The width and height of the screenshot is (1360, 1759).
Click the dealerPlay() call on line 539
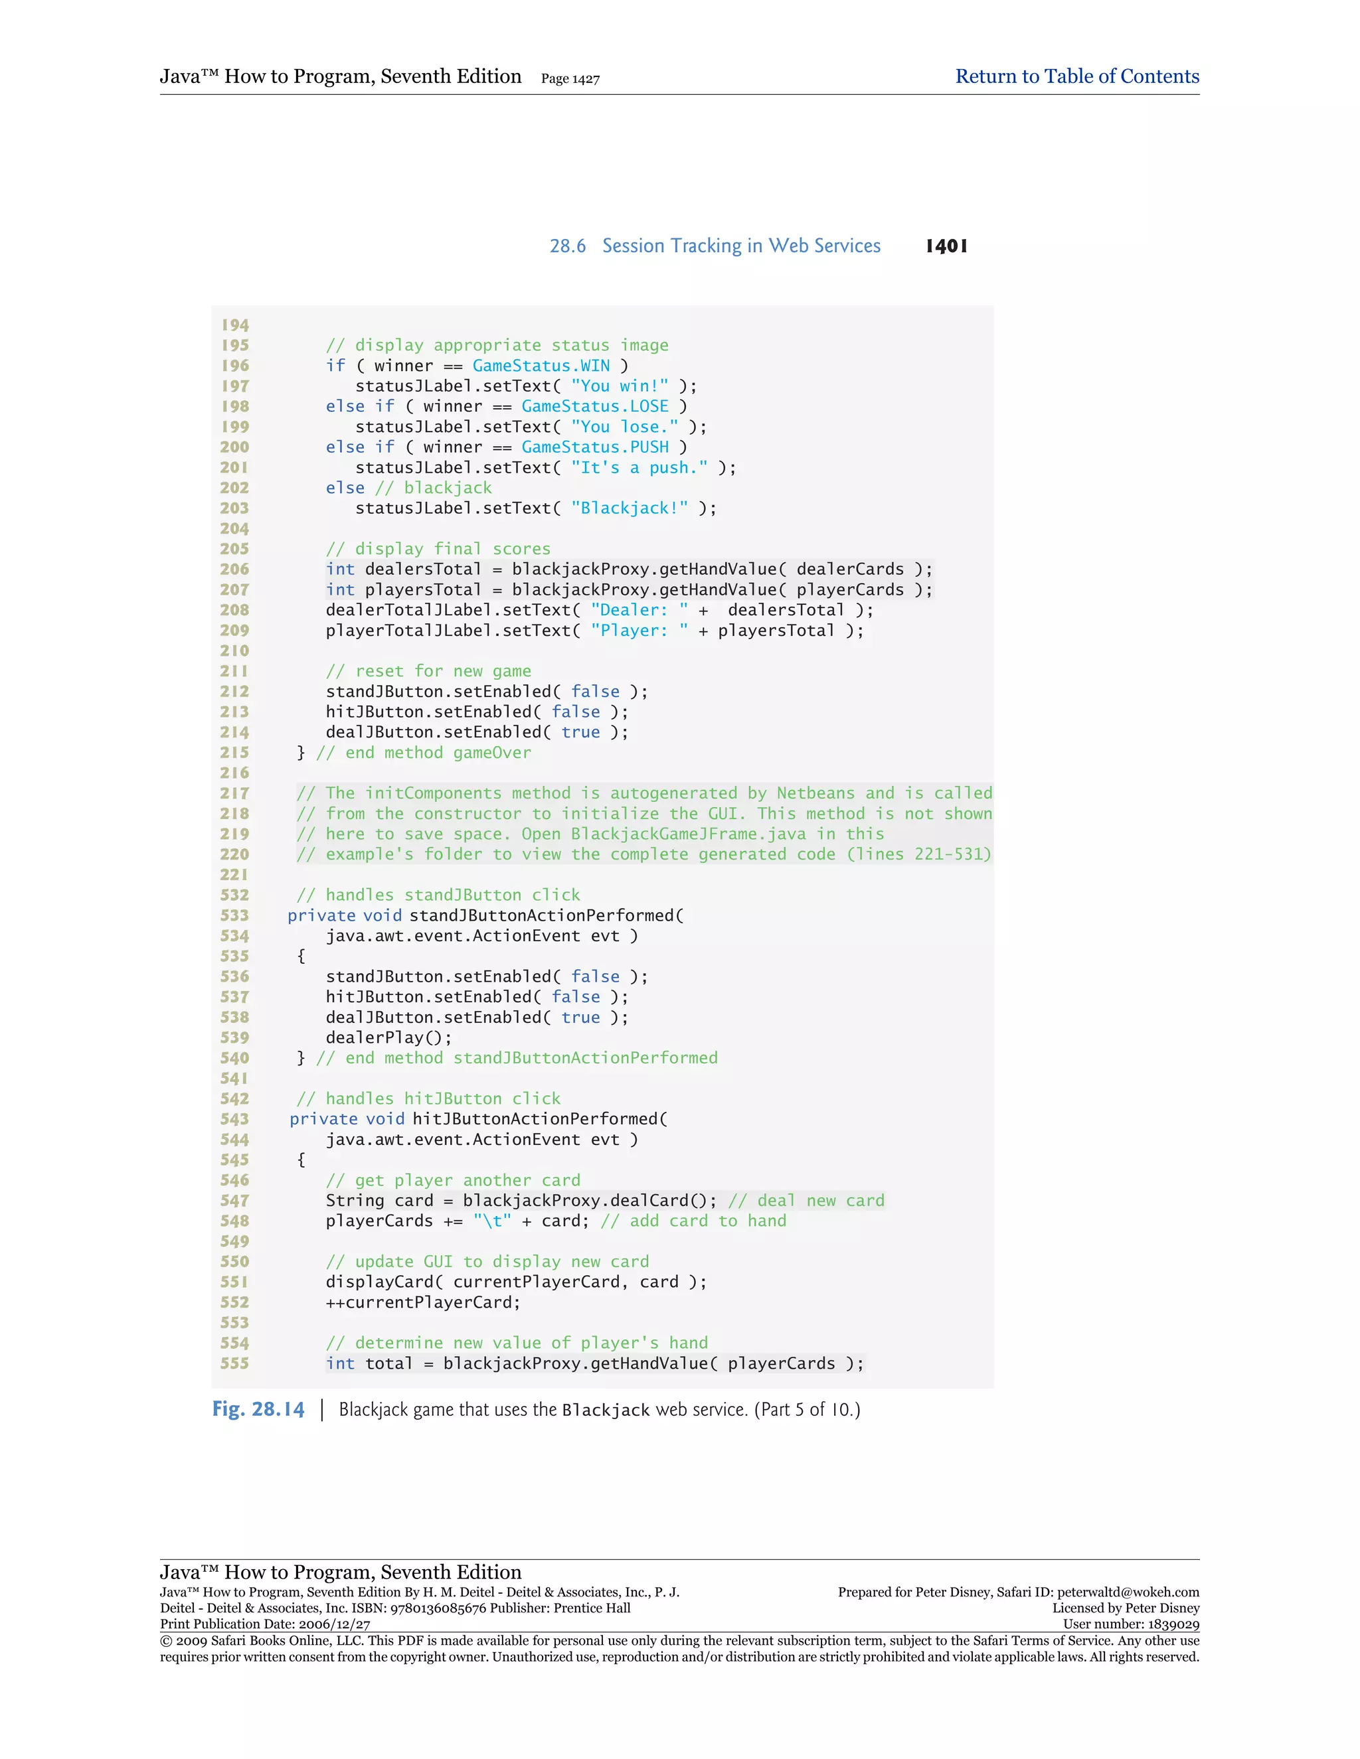click(x=388, y=1037)
